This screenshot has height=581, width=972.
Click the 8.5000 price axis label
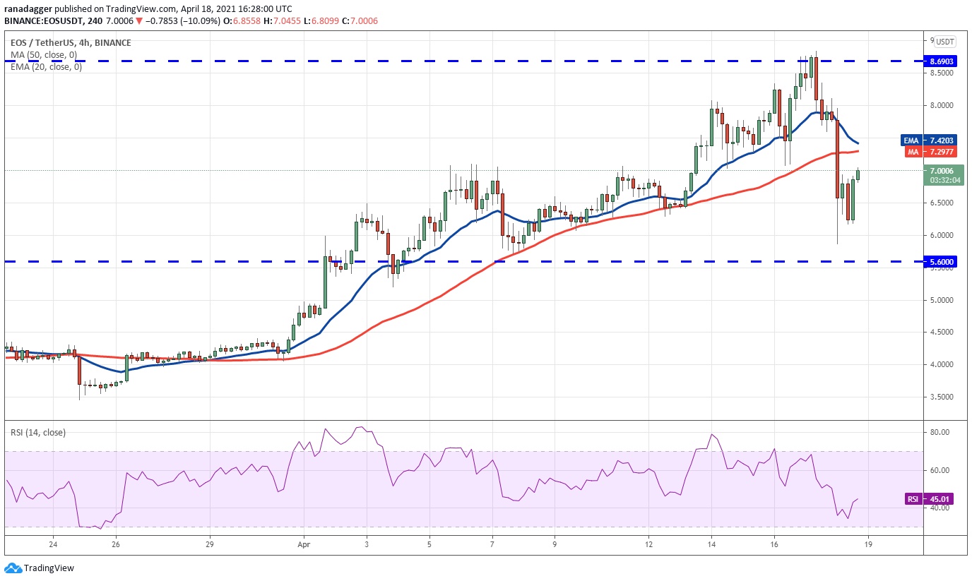click(942, 73)
